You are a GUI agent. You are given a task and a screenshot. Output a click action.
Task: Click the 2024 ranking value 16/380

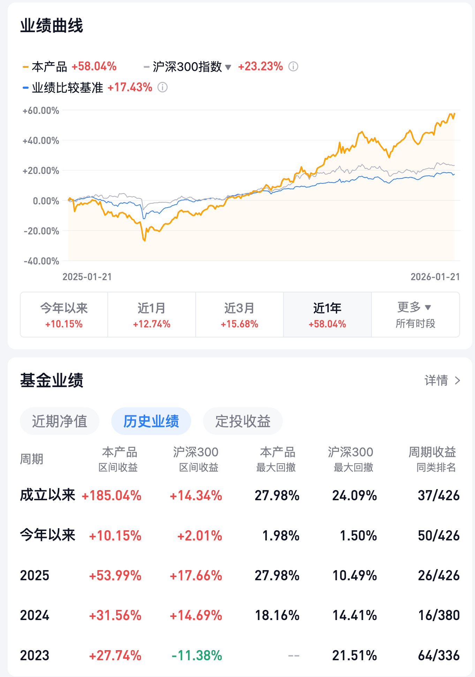point(439,616)
